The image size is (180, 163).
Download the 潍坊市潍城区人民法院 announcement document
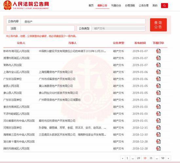click(158, 149)
